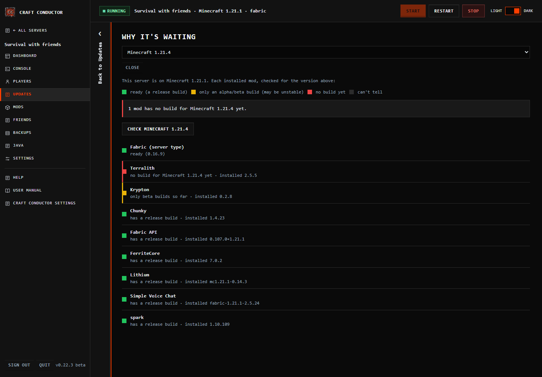
Task: Select Backups in the sidebar
Action: (x=45, y=133)
